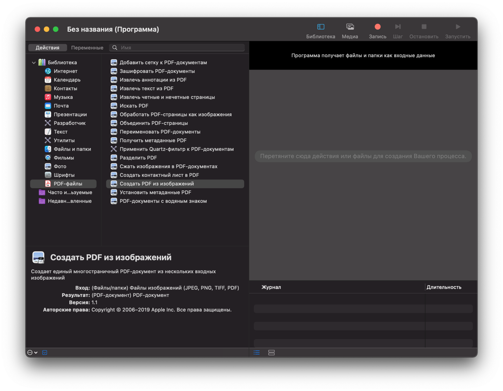Click the Журнал column header

point(271,287)
